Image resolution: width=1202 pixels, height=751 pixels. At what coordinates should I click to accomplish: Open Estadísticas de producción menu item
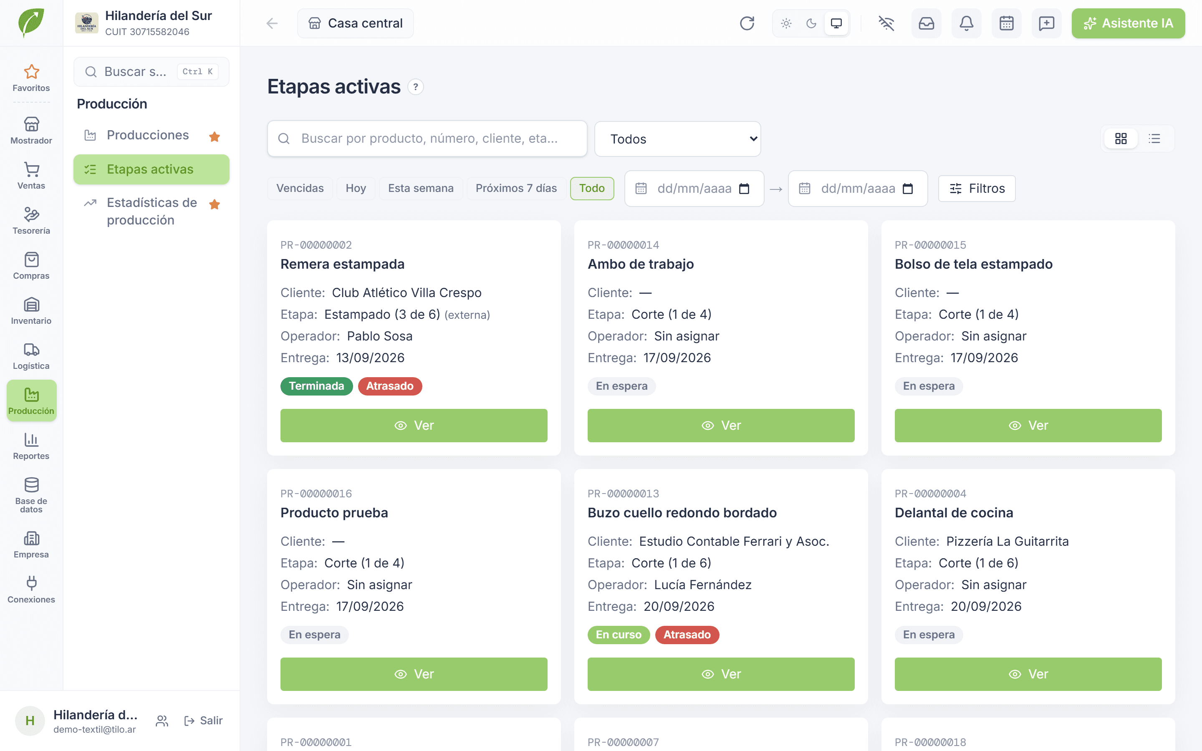point(152,212)
